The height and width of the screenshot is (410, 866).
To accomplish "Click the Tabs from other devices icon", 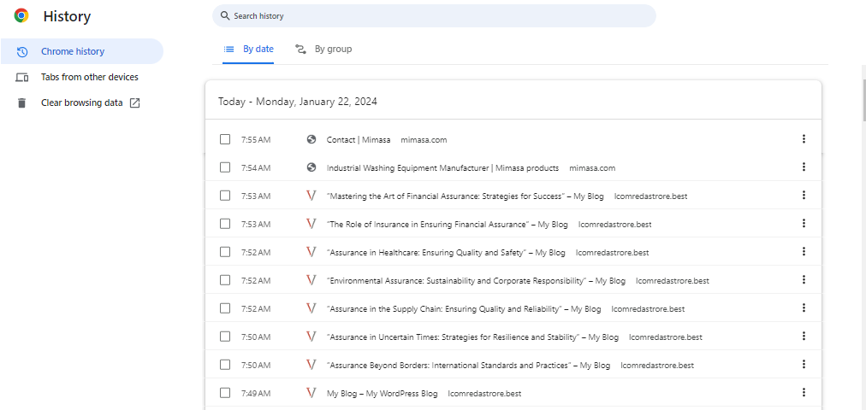I will (x=22, y=78).
